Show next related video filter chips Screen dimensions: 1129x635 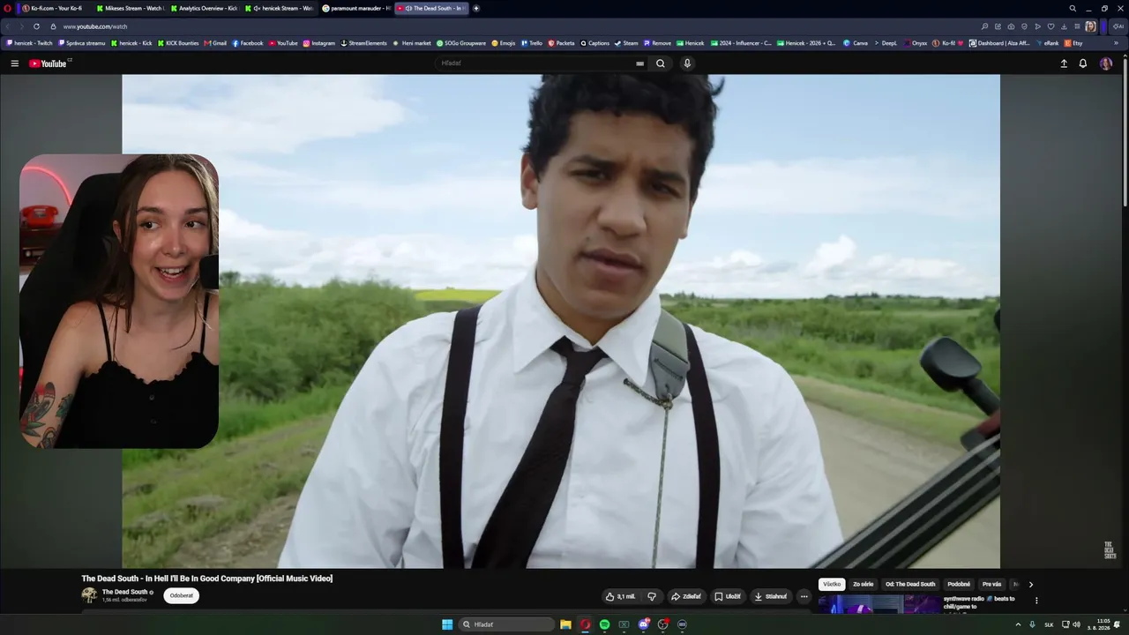[1030, 584]
